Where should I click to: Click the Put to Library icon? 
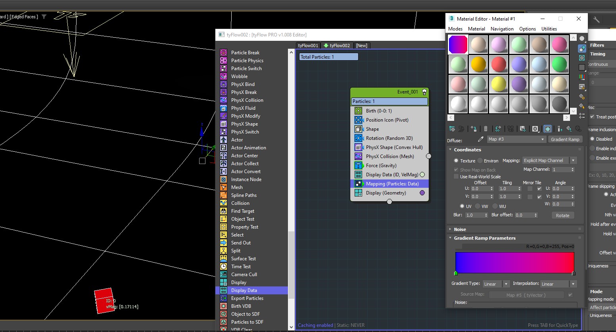coord(522,129)
